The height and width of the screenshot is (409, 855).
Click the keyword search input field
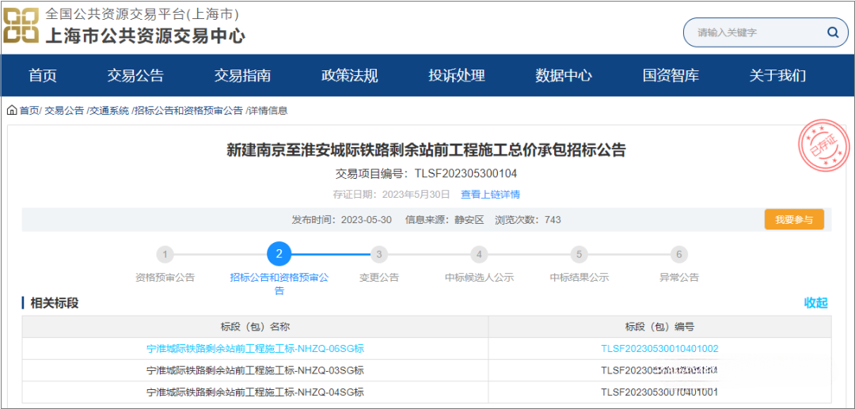752,32
